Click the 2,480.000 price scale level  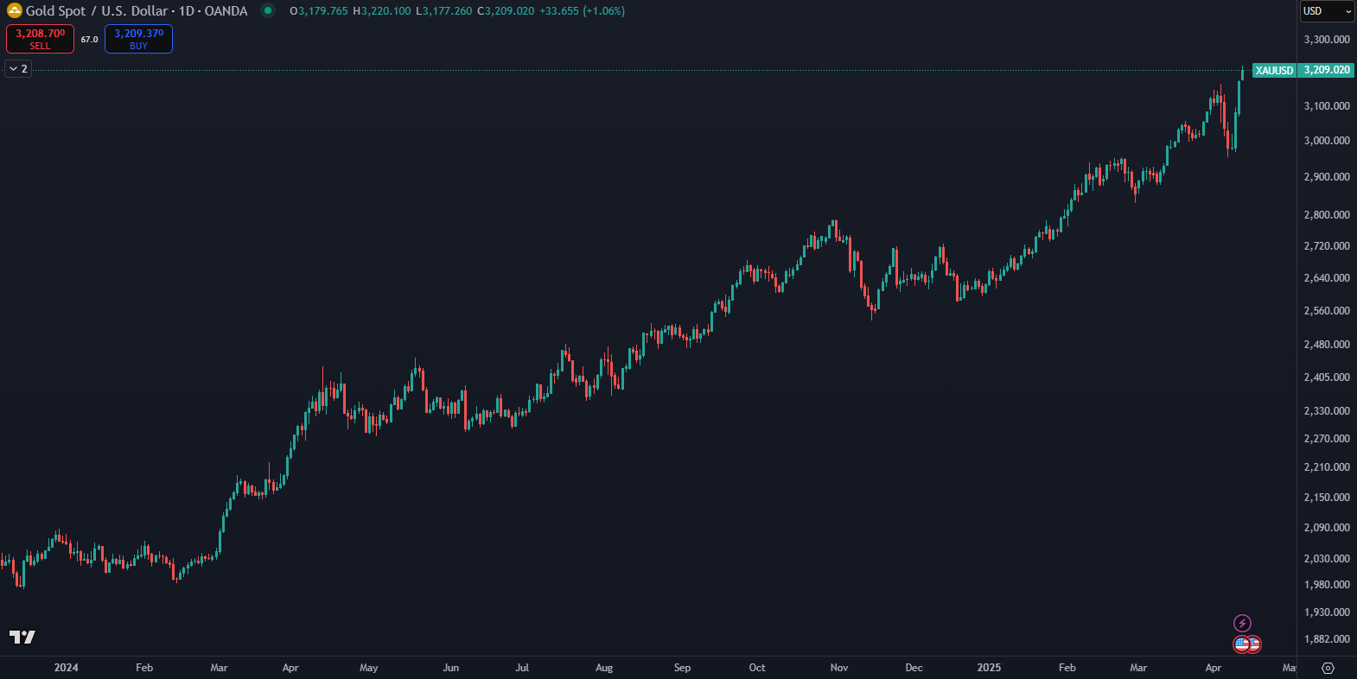(x=1326, y=345)
